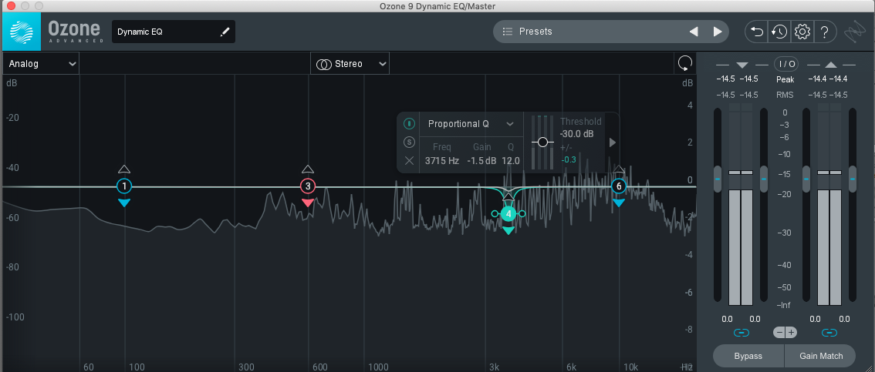Click the Q value 12.0
Viewport: 875px width, 372px height.
tap(511, 161)
